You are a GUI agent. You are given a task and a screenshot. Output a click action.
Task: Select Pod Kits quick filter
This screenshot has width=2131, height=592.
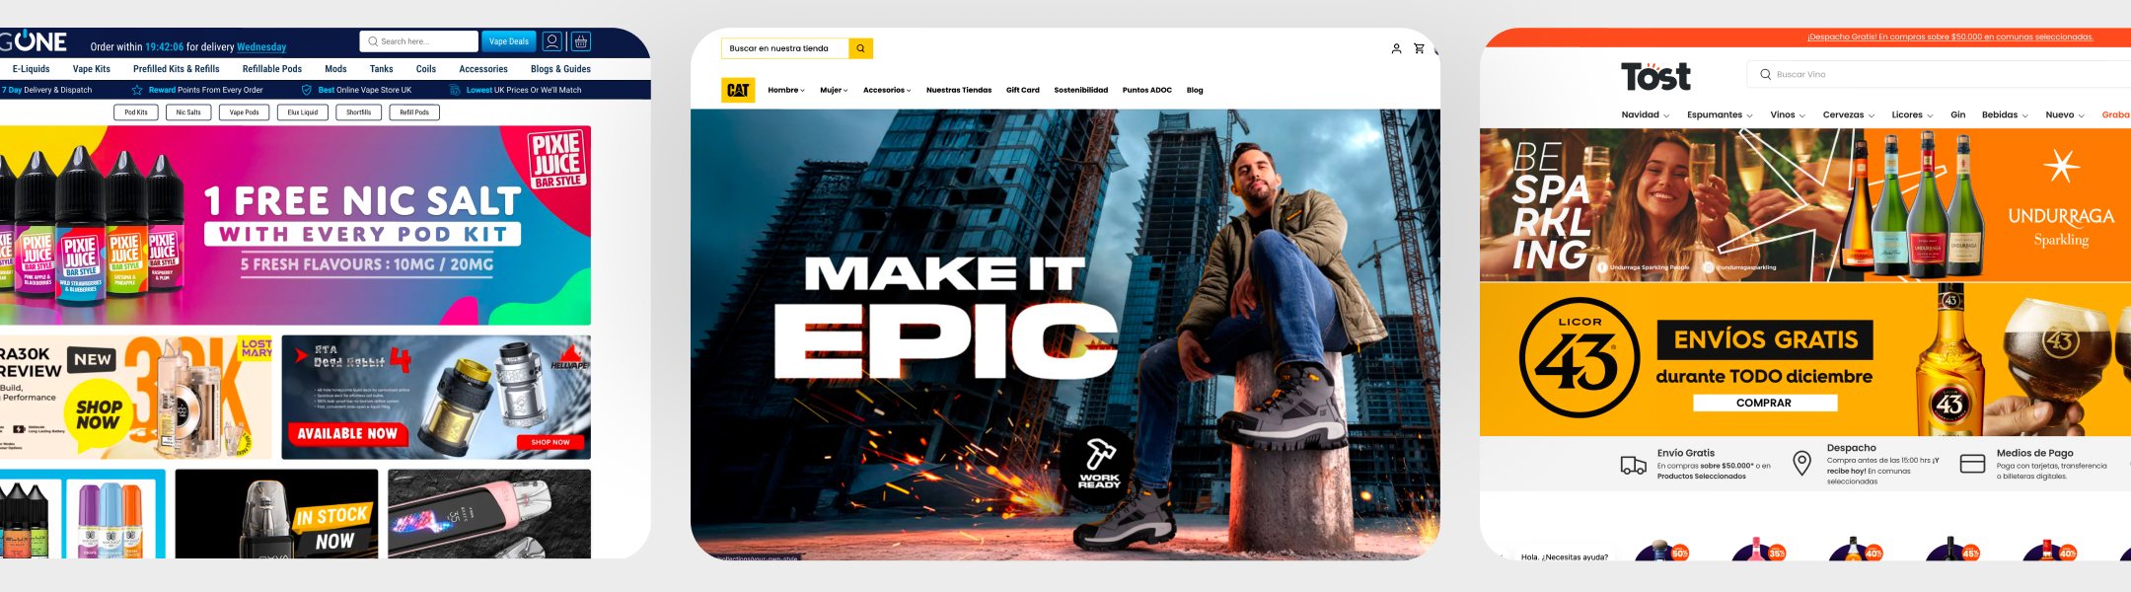[136, 112]
